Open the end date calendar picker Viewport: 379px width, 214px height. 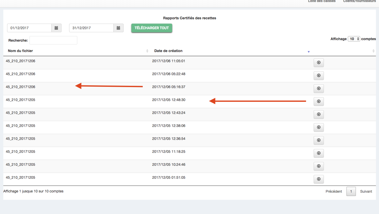coord(118,28)
